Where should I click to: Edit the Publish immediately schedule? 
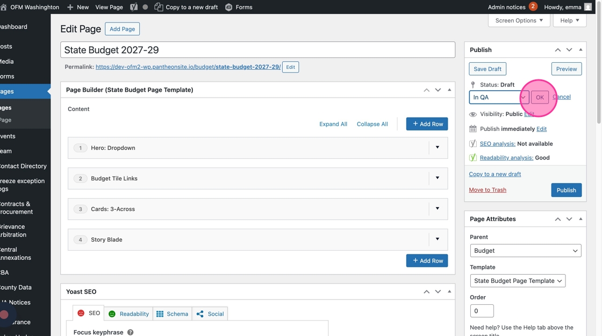[541, 129]
